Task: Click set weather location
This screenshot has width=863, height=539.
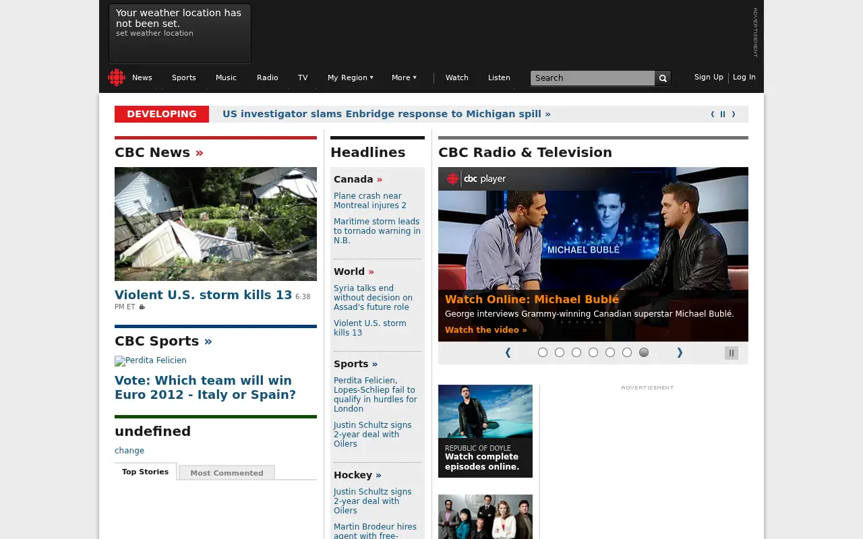Action: [154, 33]
